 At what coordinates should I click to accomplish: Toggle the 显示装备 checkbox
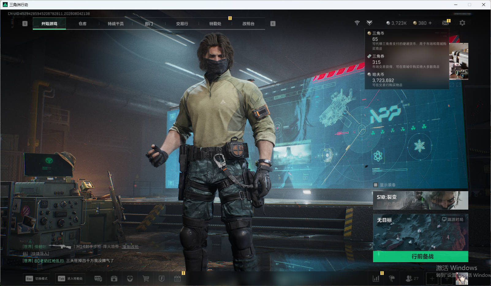[x=375, y=185]
